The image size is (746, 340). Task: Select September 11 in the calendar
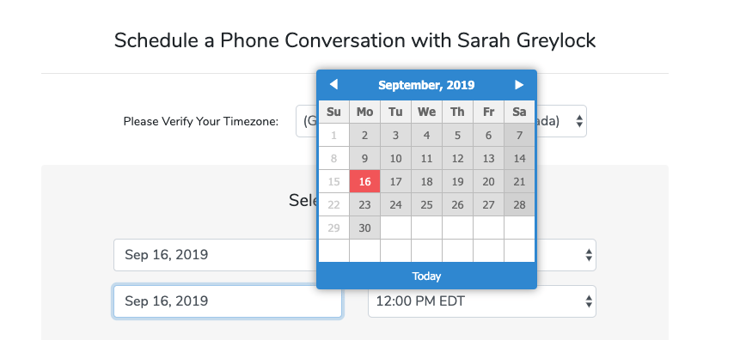427,159
